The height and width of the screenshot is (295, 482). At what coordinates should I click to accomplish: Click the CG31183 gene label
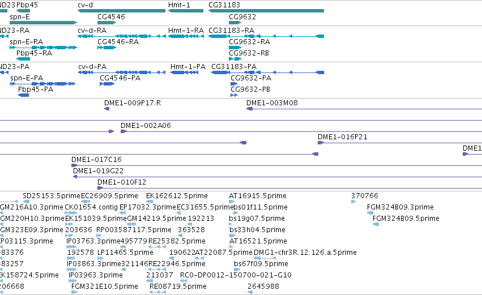coord(224,5)
